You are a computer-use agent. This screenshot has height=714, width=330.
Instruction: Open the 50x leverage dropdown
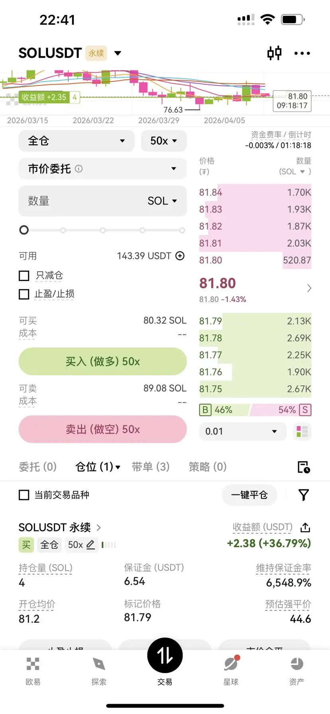(x=164, y=141)
